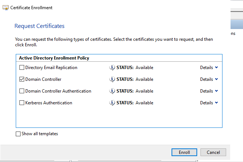Click the status info icon for Domain Controller
243x162 pixels.
112,79
